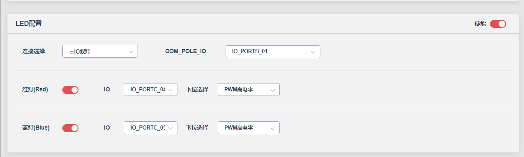Click the 红灯(Red) label text
Viewport: 524px width, 157px height.
[35, 89]
